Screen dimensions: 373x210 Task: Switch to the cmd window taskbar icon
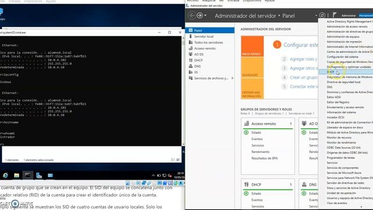point(27,175)
